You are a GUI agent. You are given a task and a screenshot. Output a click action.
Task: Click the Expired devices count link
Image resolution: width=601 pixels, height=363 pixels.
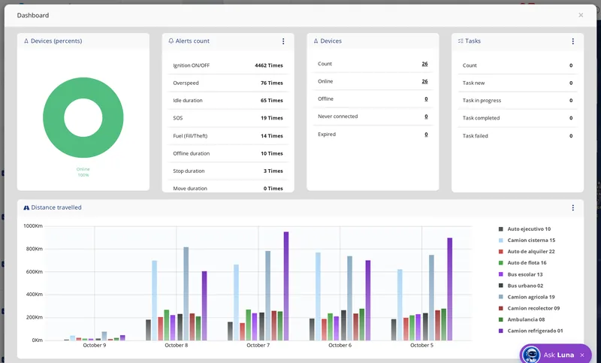(x=426, y=135)
